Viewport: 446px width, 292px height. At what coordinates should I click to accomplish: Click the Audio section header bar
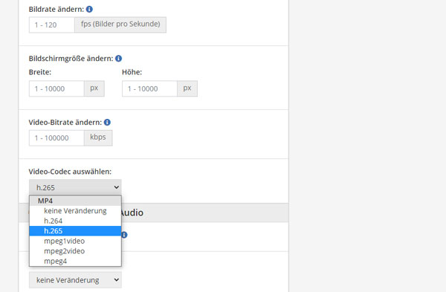click(154, 212)
